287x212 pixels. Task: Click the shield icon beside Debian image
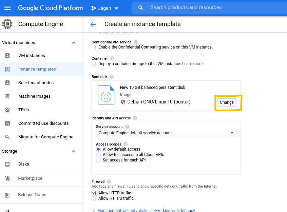123,102
